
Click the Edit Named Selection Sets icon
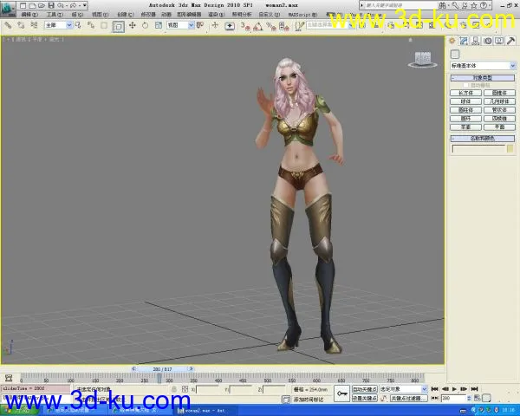[300, 26]
